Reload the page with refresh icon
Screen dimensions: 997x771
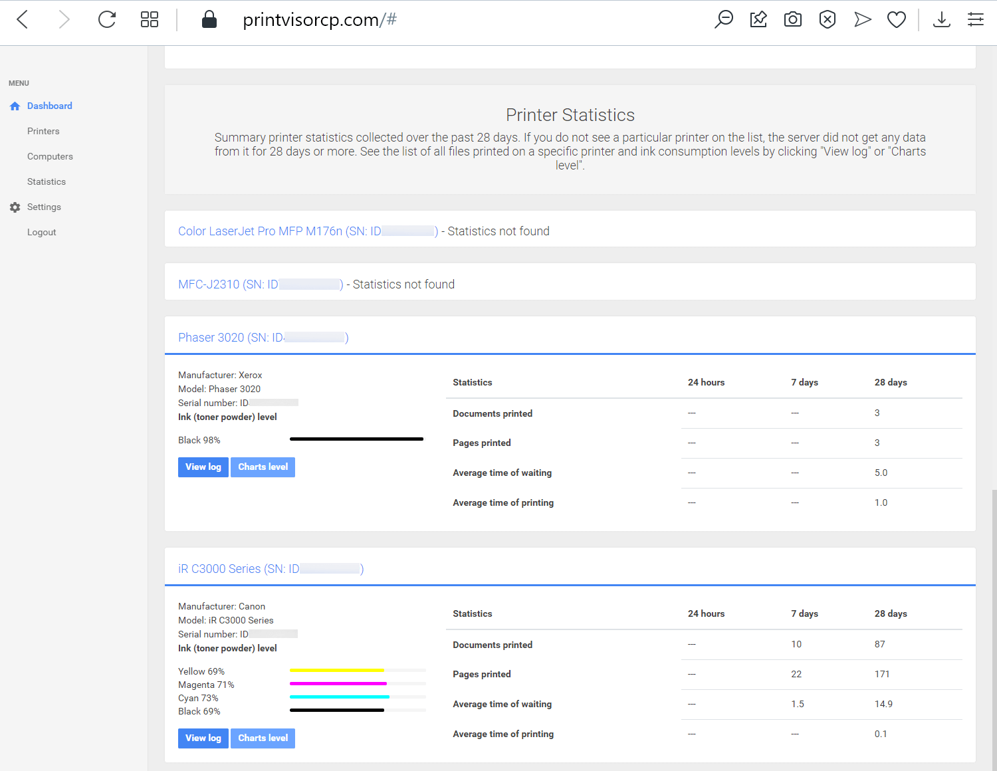107,19
